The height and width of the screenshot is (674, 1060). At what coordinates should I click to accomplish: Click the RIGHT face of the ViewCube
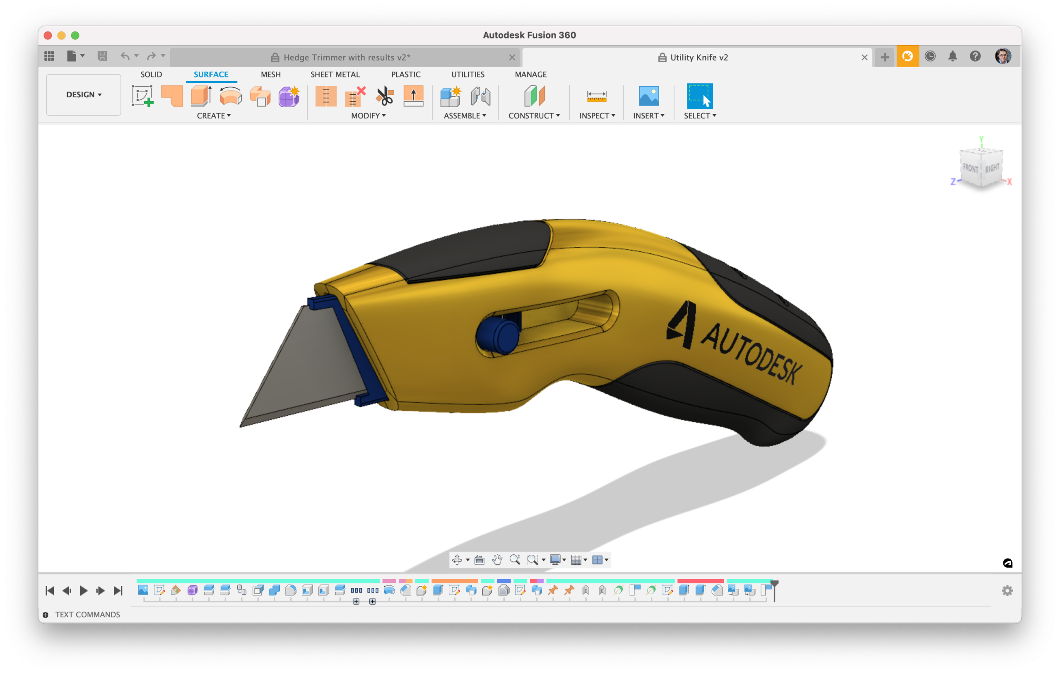point(992,168)
